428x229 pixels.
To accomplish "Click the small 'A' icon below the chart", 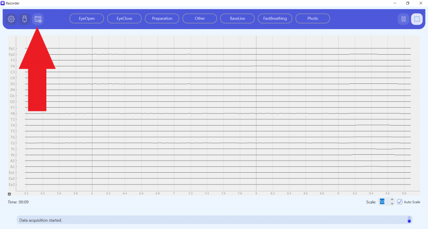I will (9, 194).
